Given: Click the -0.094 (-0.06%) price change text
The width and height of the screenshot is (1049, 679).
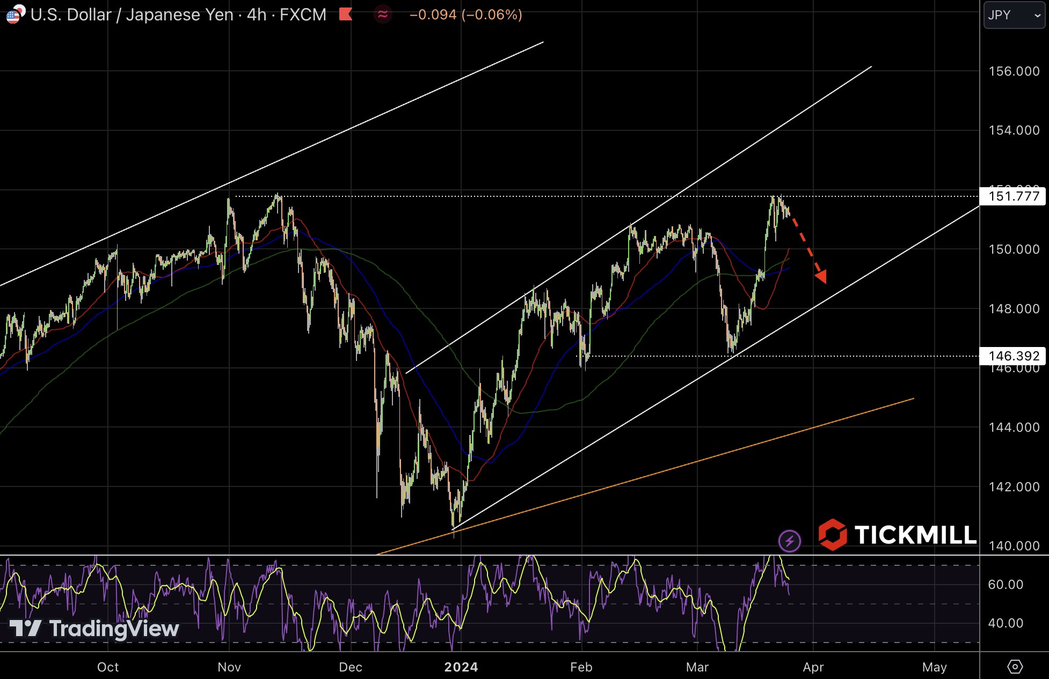Looking at the screenshot, I should (x=465, y=14).
